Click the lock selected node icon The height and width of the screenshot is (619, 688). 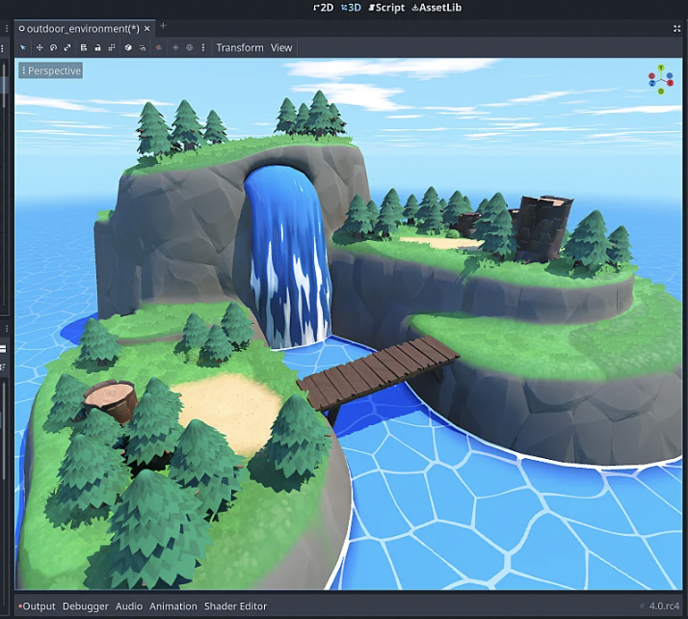tap(97, 47)
